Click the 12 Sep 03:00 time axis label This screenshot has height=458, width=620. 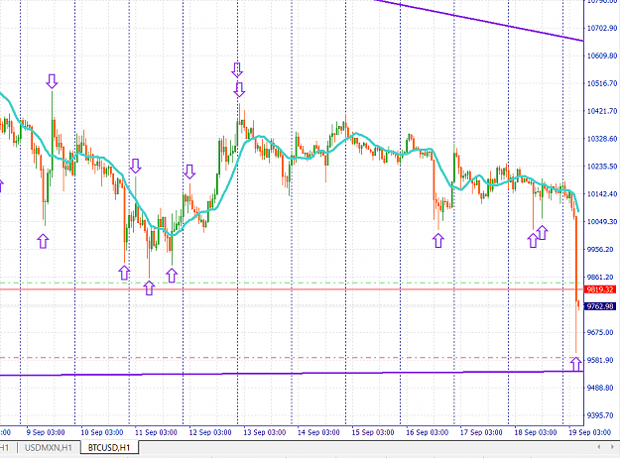210,432
